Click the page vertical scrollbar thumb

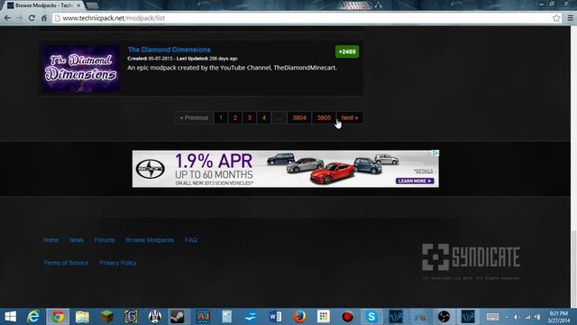tap(573, 269)
